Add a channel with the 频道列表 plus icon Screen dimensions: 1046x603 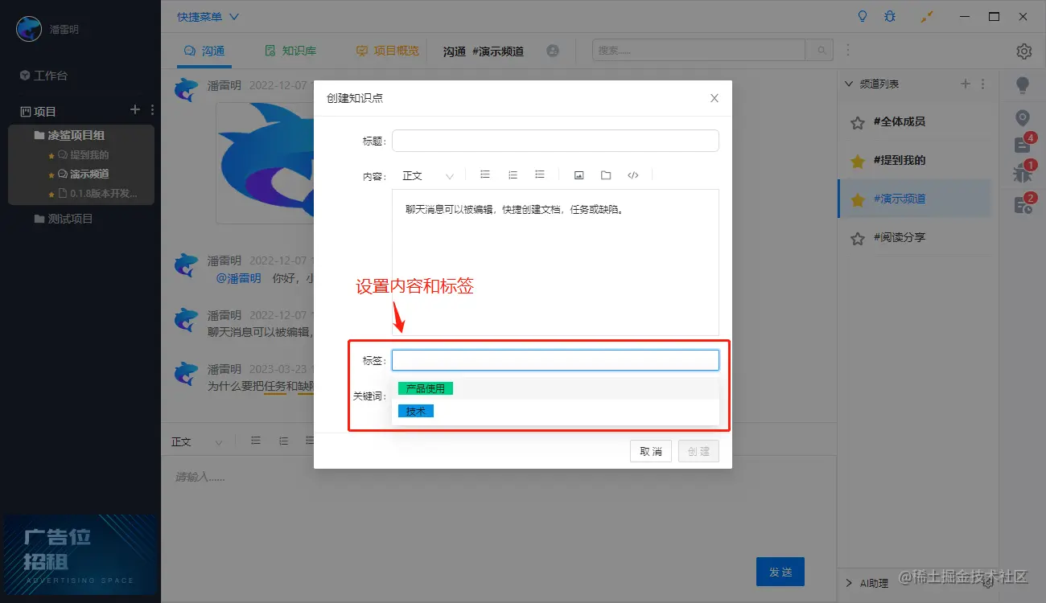(x=966, y=84)
